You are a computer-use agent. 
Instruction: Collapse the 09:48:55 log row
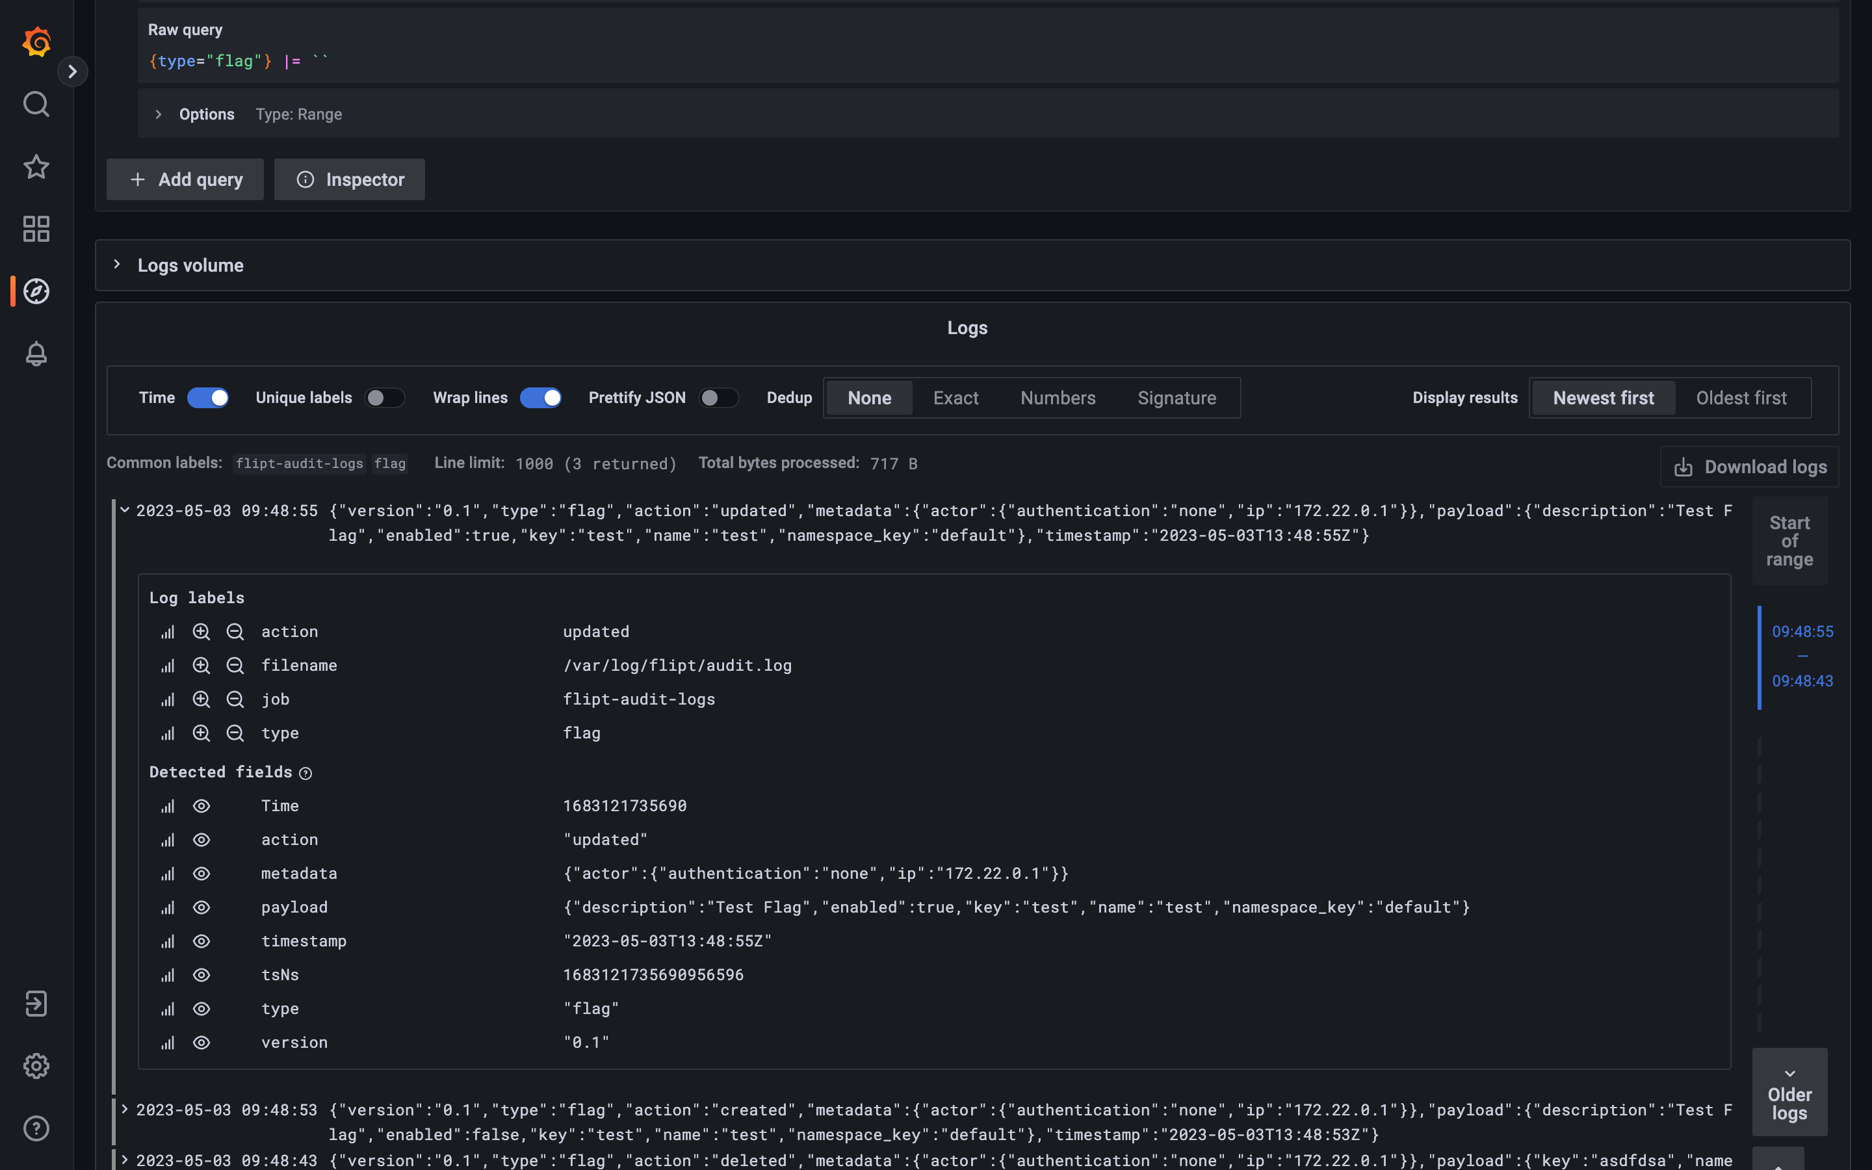click(x=125, y=510)
